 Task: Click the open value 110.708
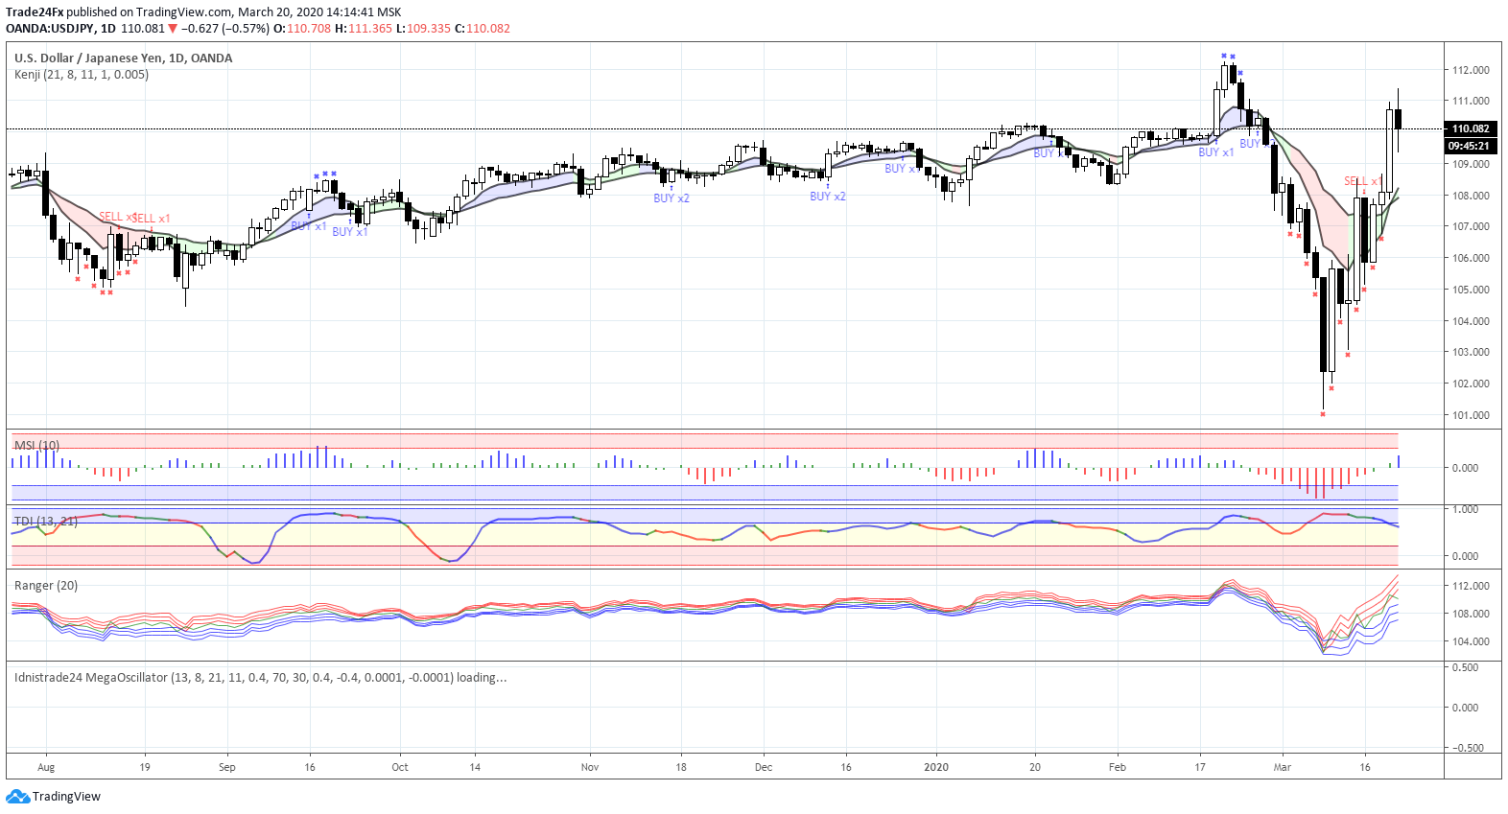[x=309, y=29]
